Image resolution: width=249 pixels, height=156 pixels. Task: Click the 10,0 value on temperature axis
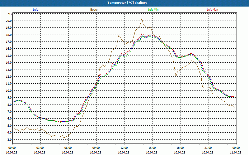coord(9,90)
